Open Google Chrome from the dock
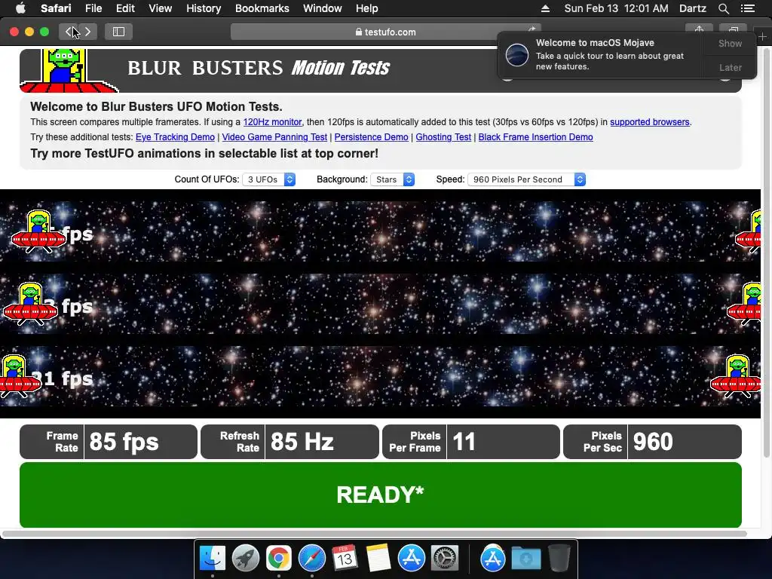Image resolution: width=772 pixels, height=579 pixels. (278, 559)
